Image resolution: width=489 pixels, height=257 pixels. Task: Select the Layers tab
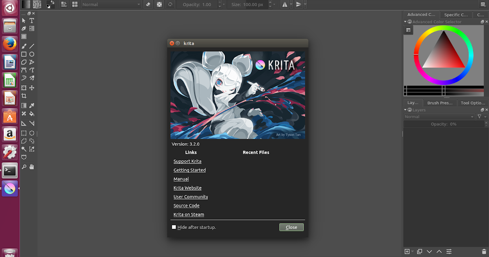point(413,103)
